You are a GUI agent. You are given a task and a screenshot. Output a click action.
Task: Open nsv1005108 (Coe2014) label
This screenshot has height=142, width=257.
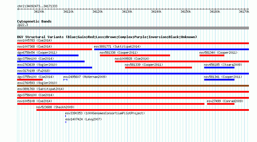click(x=35, y=101)
